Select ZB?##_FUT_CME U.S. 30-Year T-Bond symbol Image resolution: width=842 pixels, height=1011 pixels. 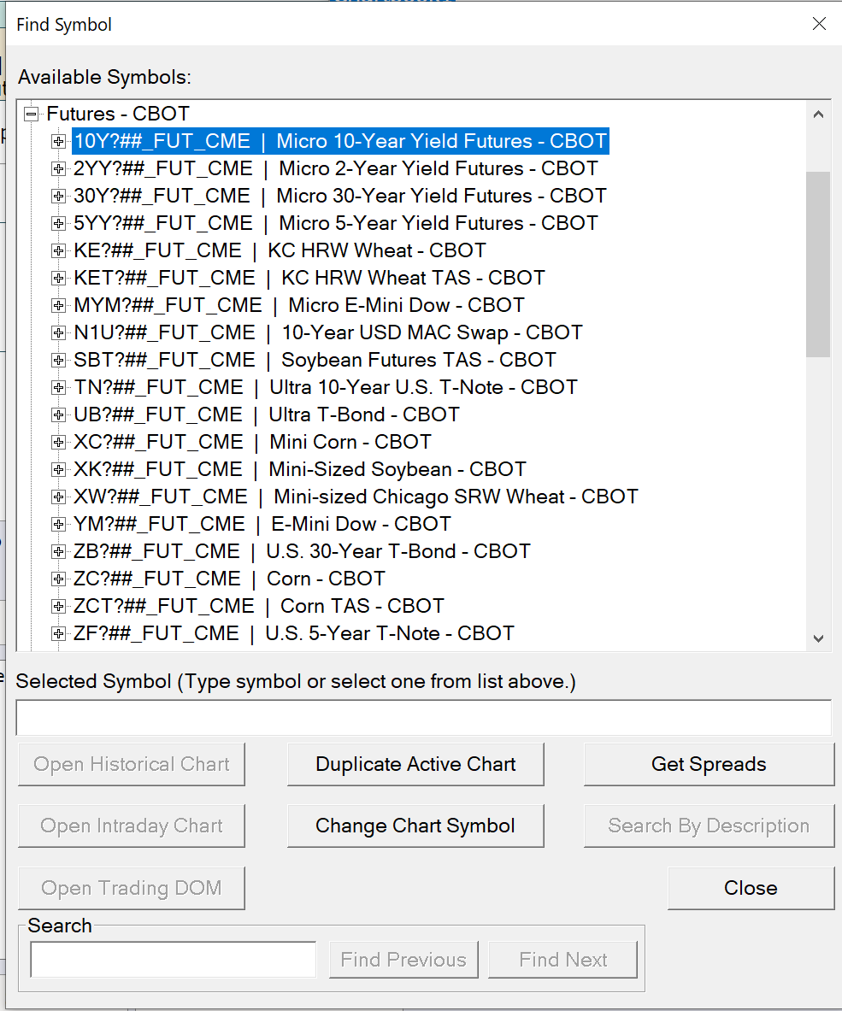(302, 551)
